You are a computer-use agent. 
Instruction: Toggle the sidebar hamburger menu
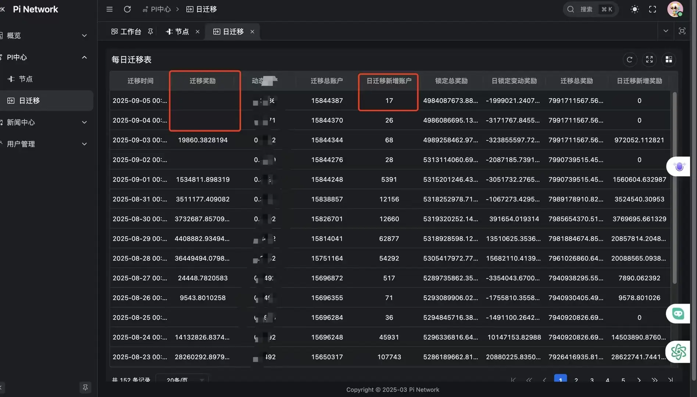109,9
